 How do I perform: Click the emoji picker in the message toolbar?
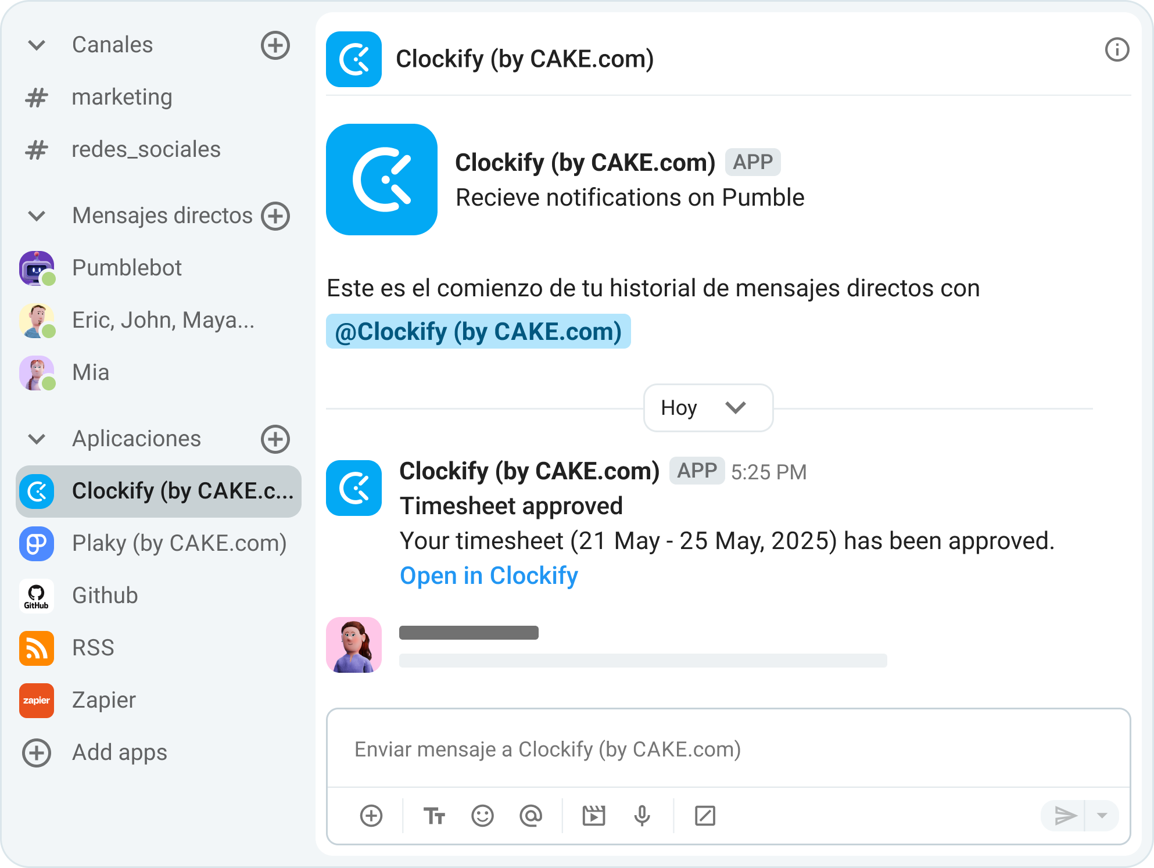[482, 816]
